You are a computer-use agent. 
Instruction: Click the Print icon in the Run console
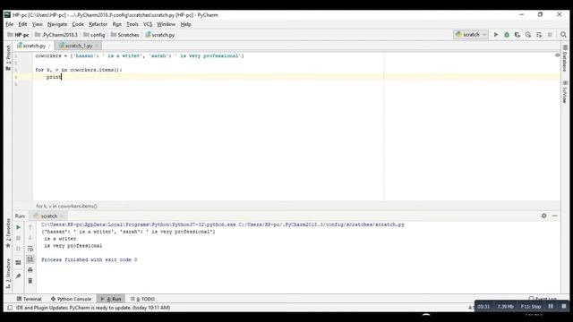point(30,270)
